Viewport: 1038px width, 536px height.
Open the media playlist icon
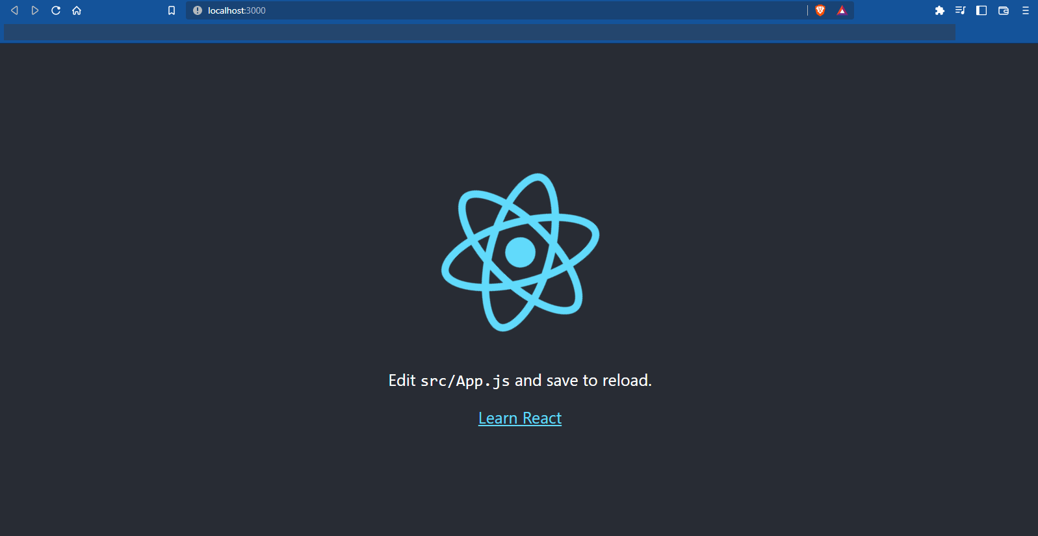[961, 10]
